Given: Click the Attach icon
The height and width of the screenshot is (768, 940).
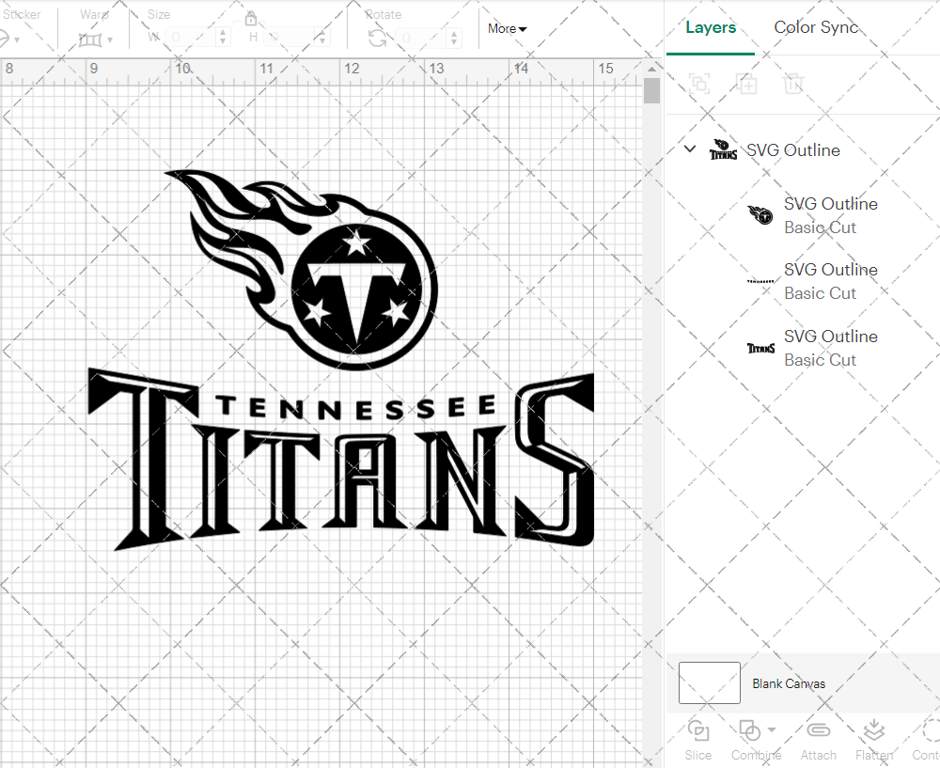Looking at the screenshot, I should pyautogui.click(x=818, y=739).
